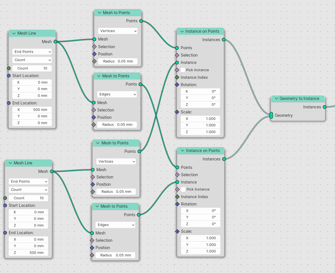Collapse the upper Mesh Line node

click(x=14, y=33)
